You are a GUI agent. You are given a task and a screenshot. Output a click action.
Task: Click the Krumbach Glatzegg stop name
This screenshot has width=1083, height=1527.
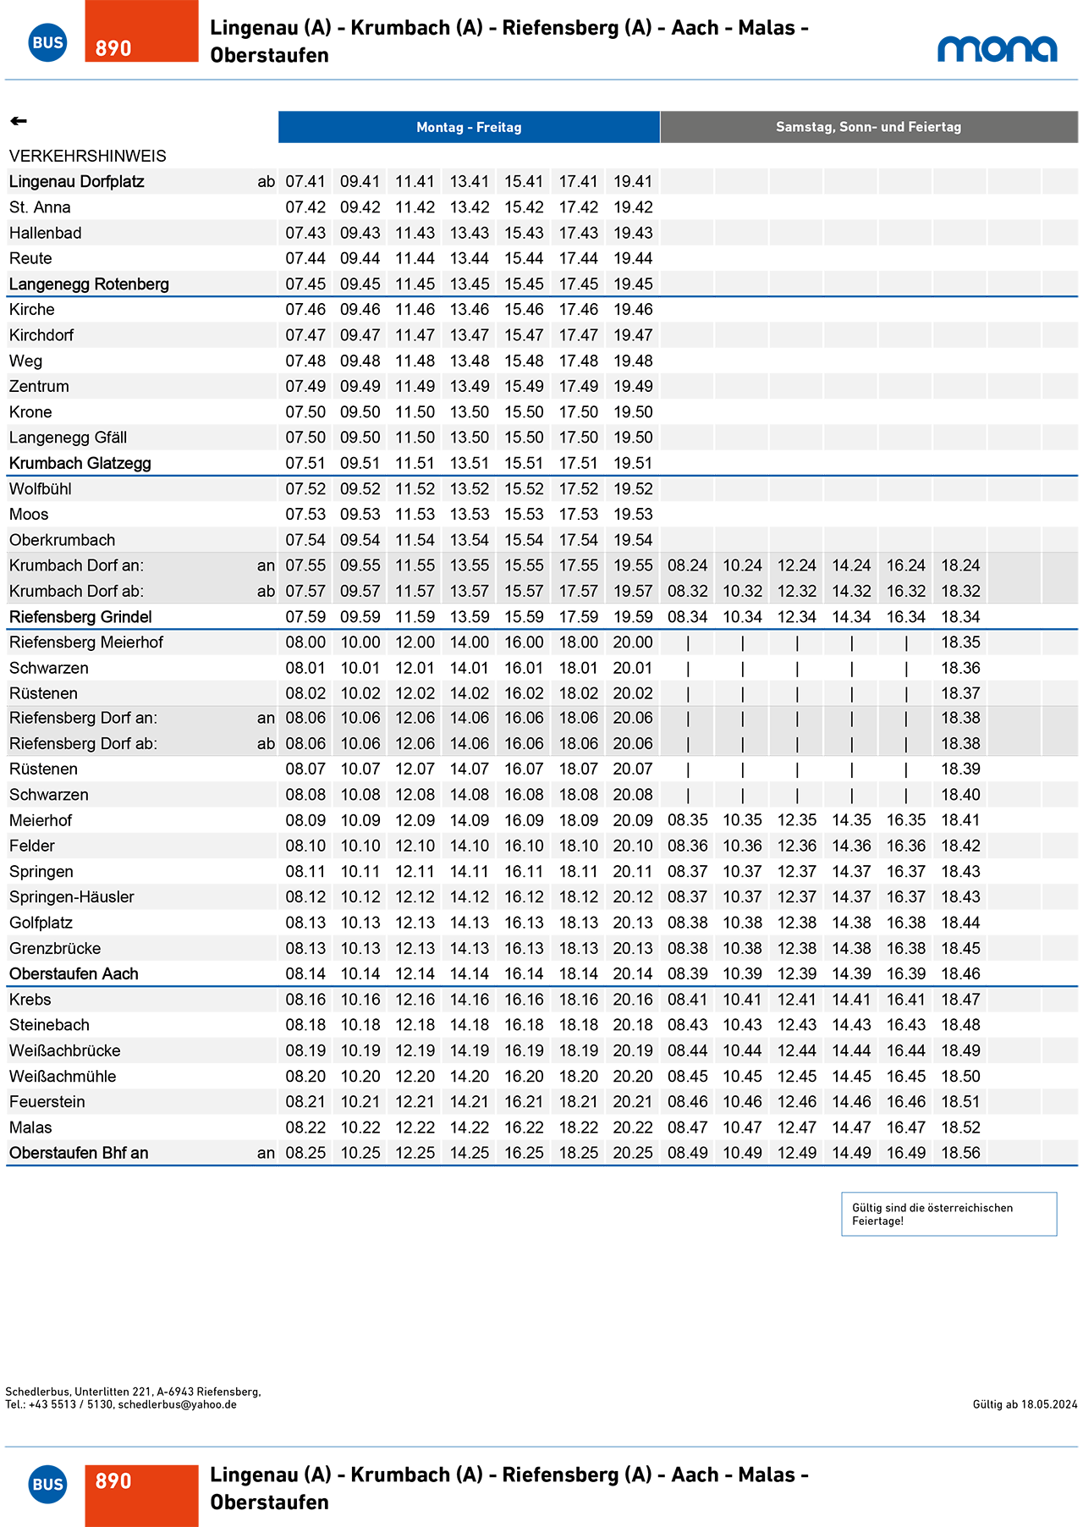(x=80, y=463)
